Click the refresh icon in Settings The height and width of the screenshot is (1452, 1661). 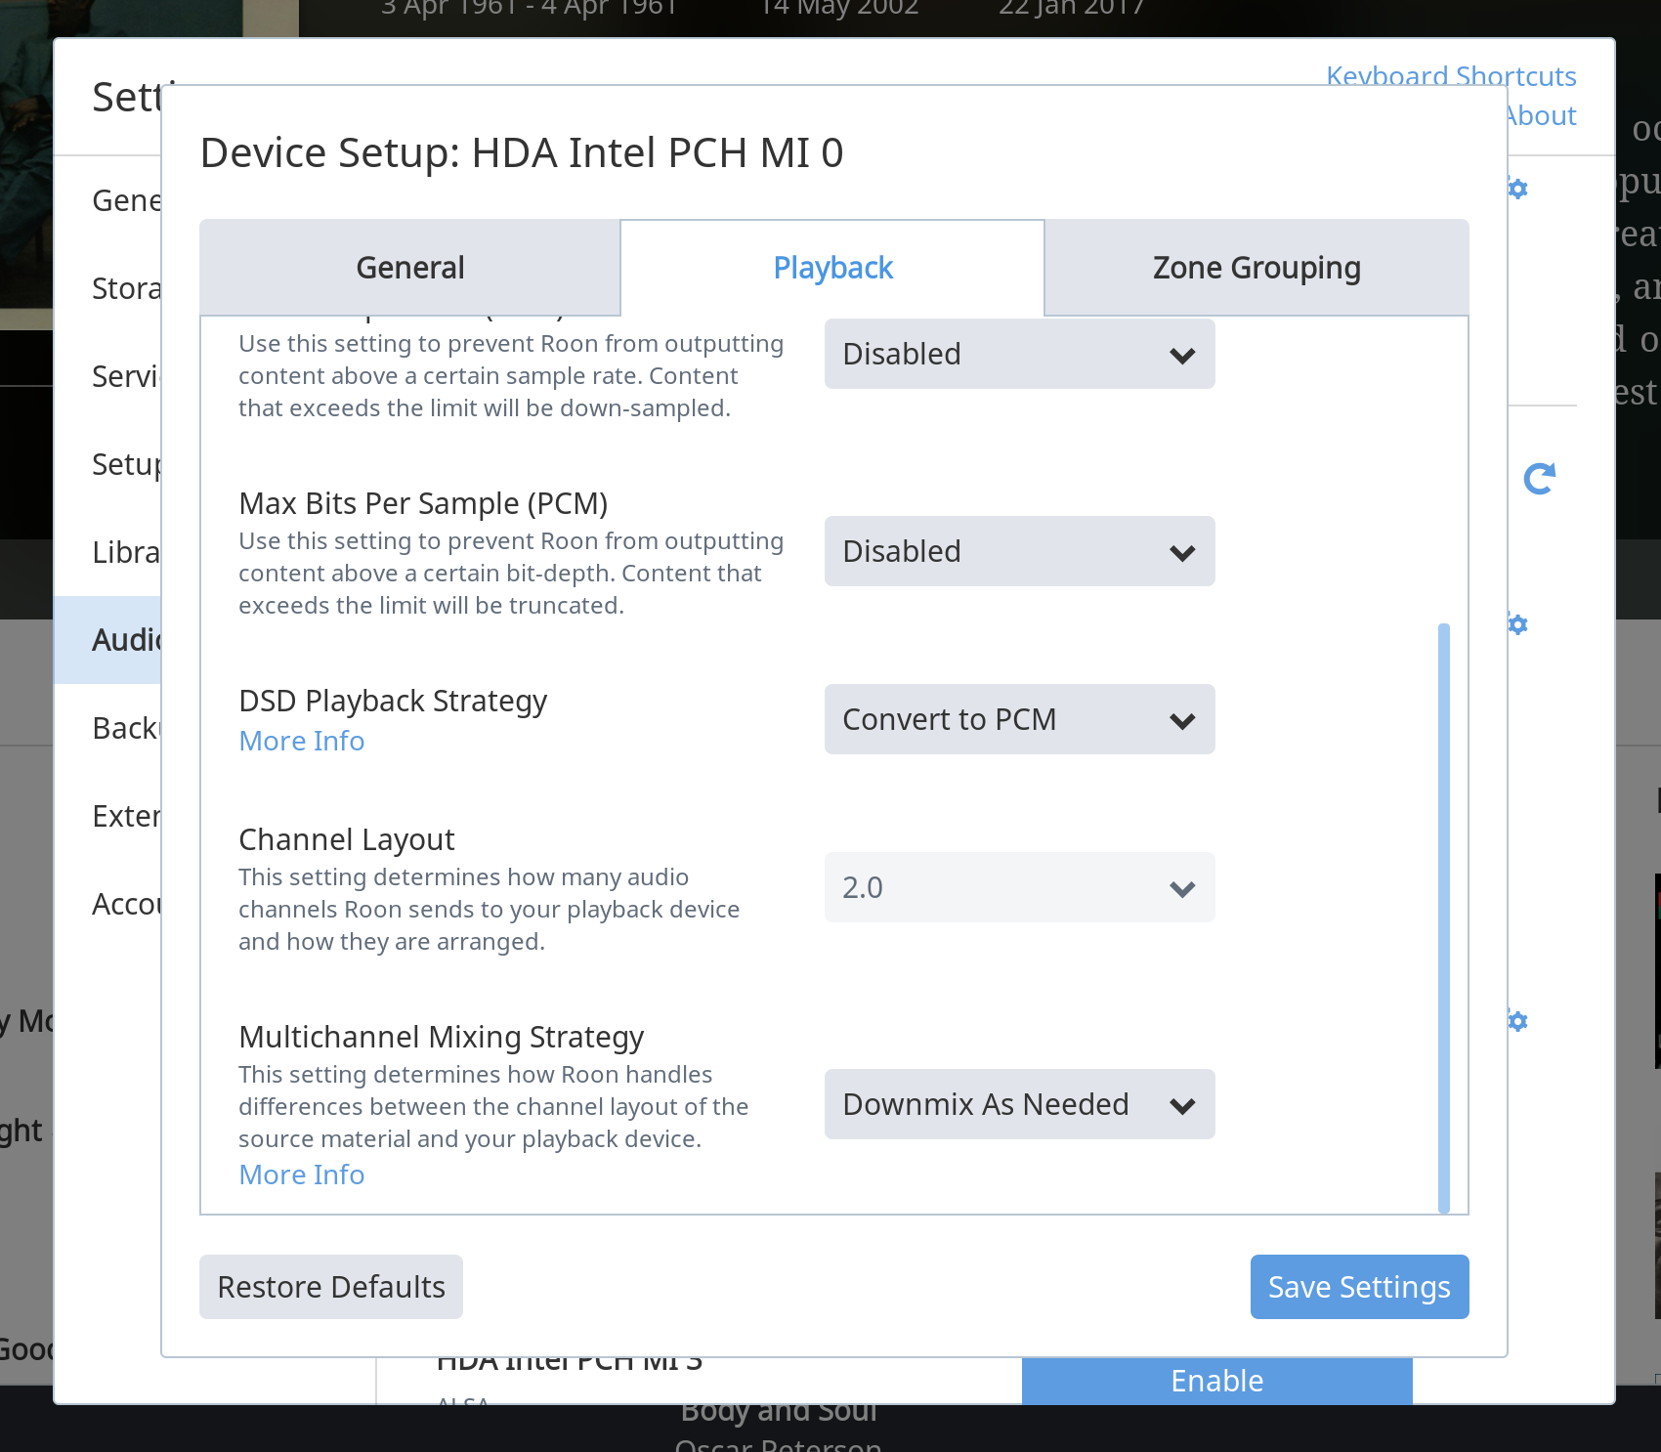click(x=1539, y=479)
